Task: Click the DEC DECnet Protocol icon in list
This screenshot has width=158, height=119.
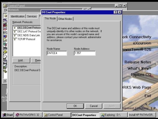Action: click(15, 28)
